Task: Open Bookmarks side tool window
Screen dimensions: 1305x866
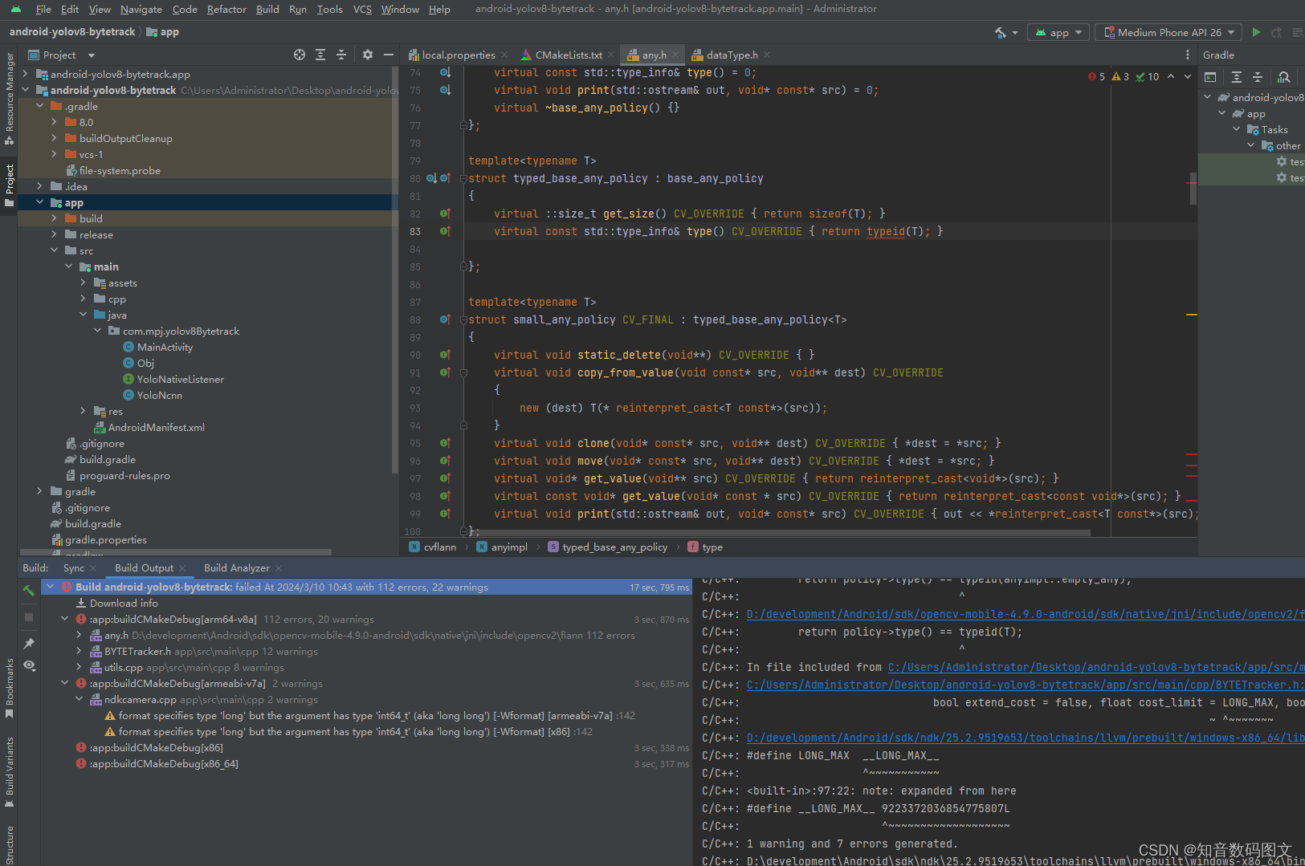Action: click(9, 688)
